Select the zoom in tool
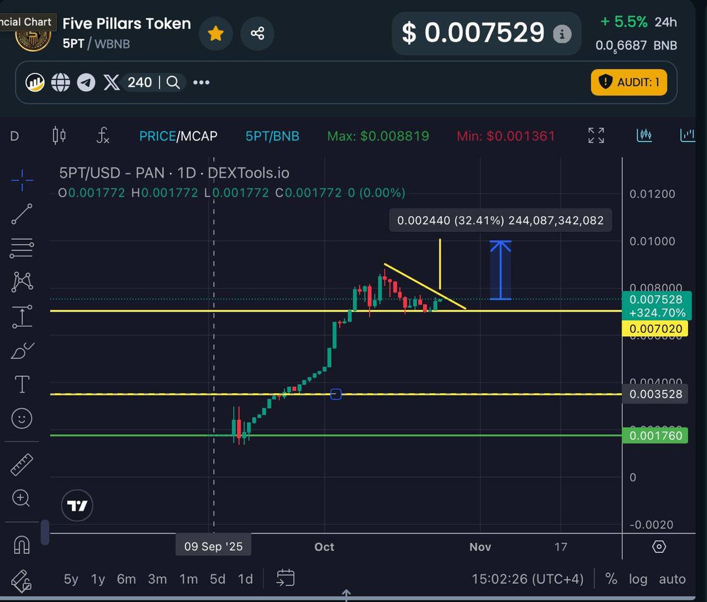 (x=21, y=498)
